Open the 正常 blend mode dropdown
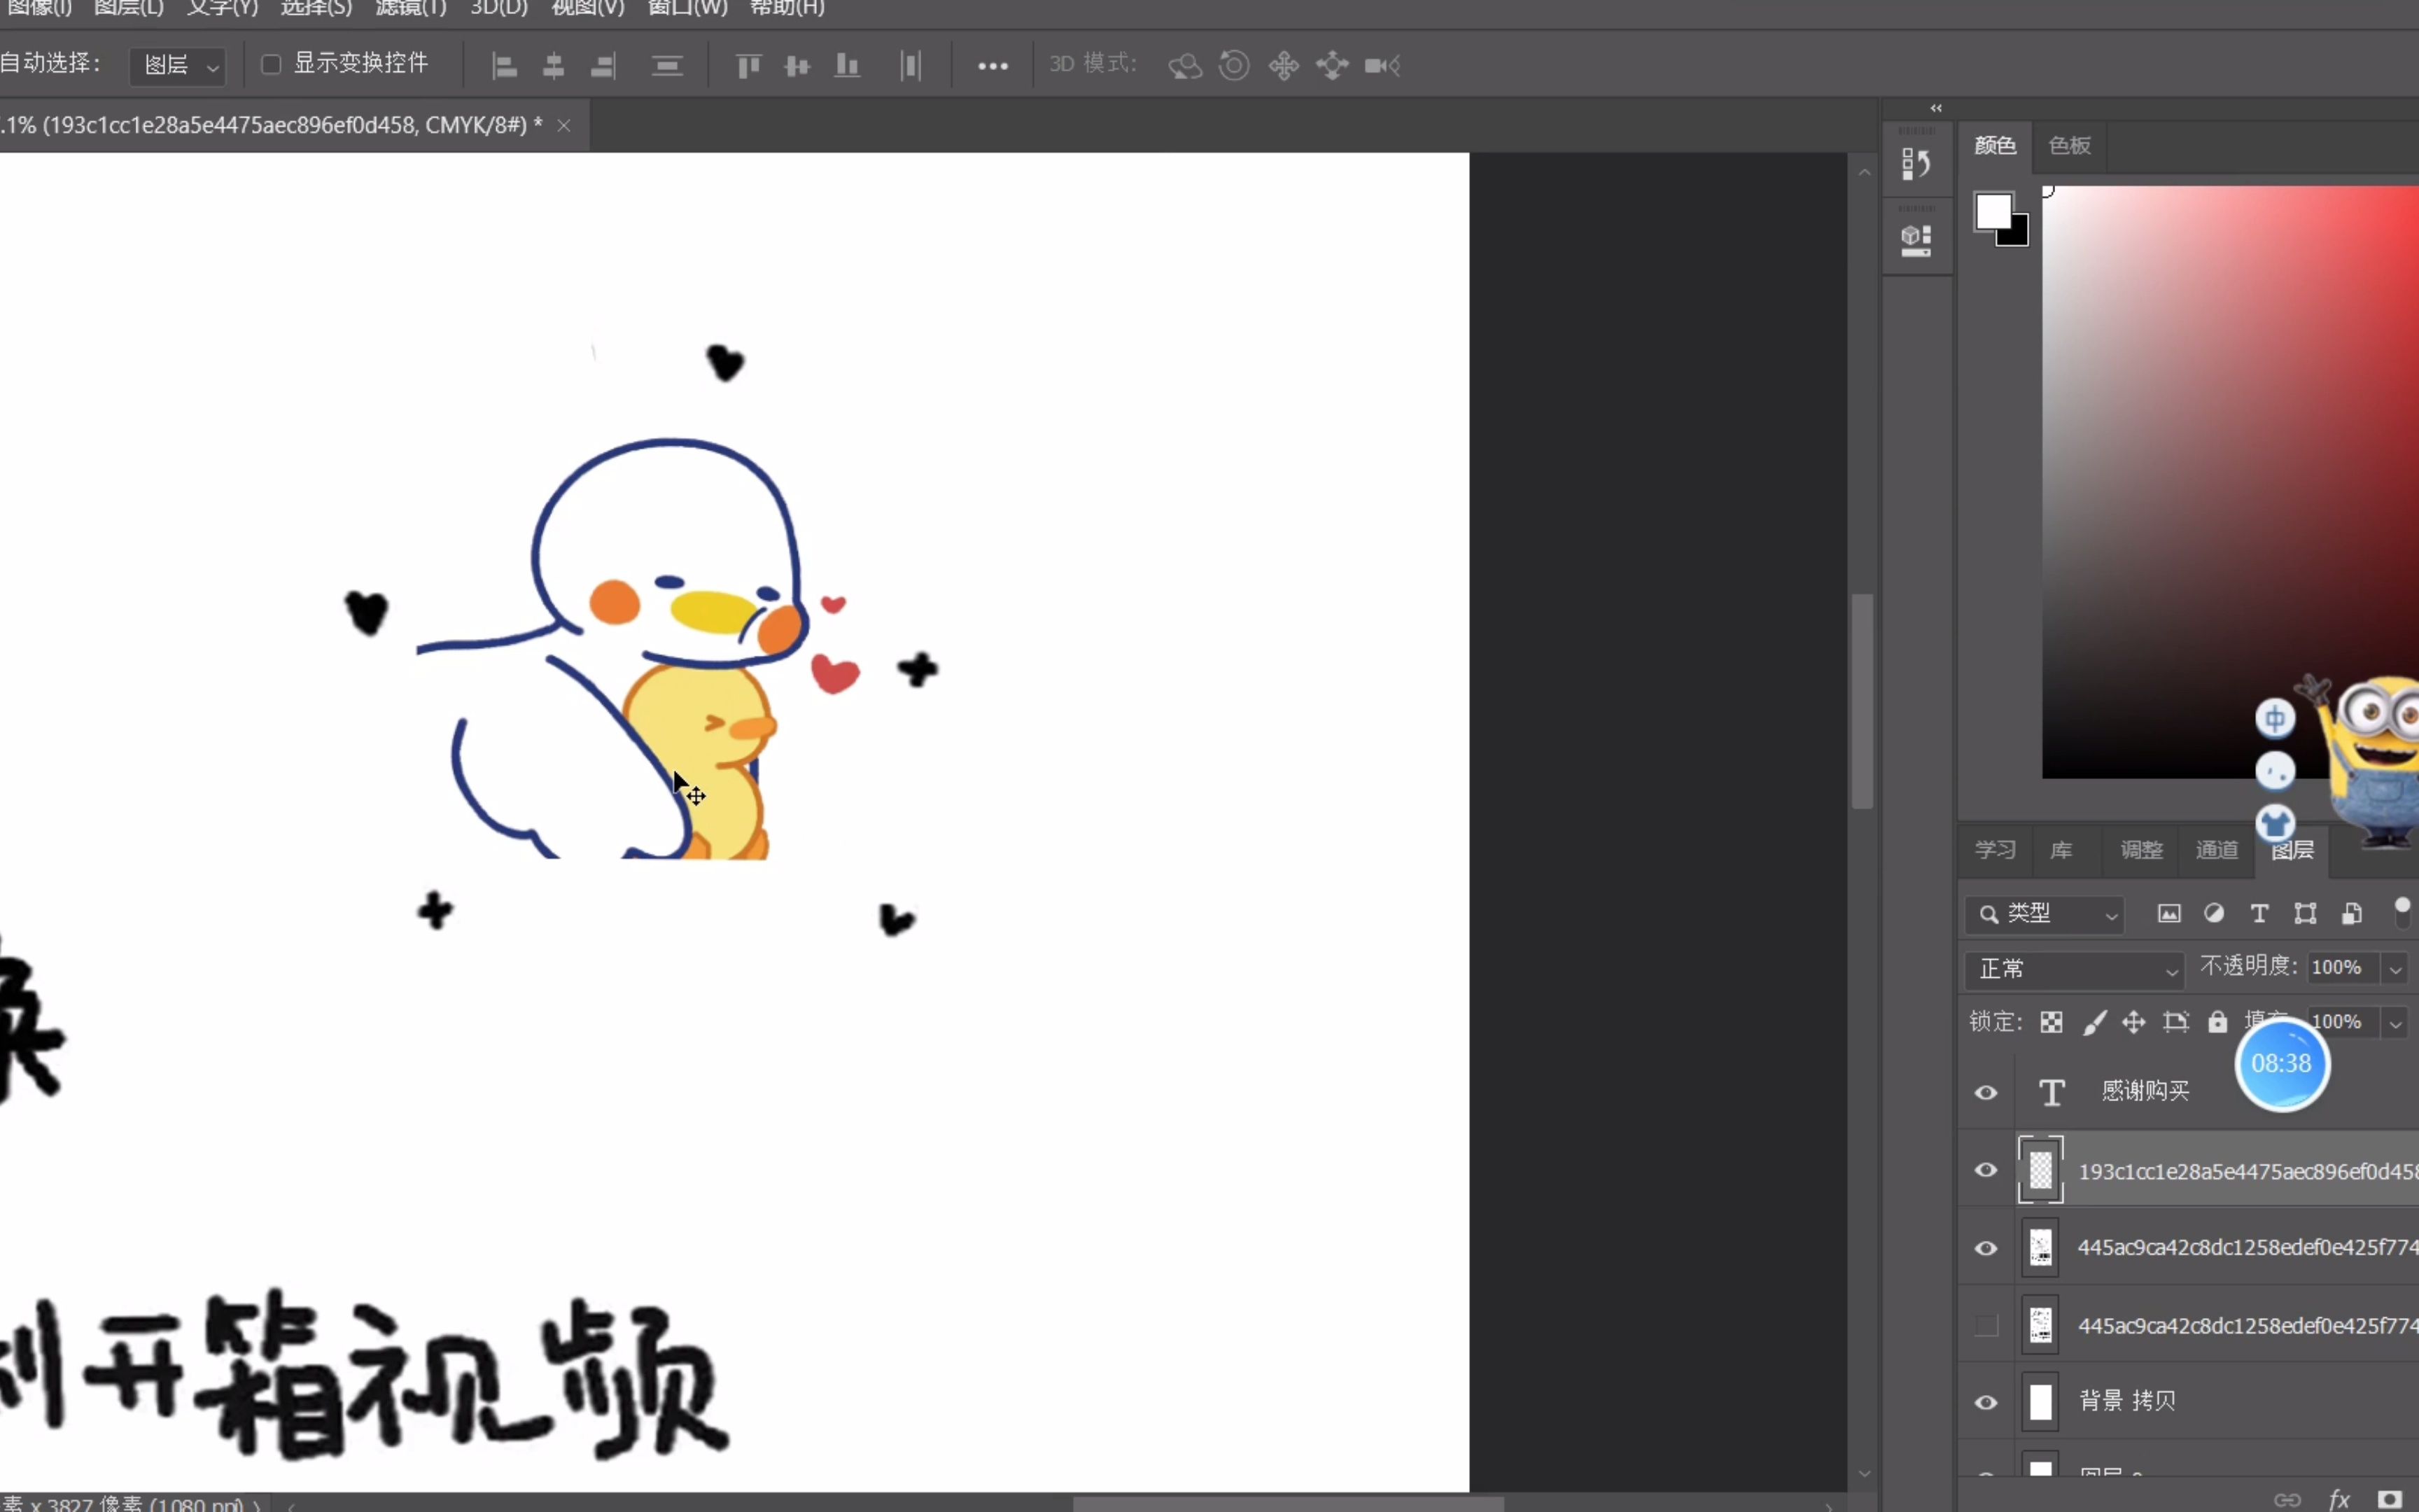 (x=2074, y=969)
